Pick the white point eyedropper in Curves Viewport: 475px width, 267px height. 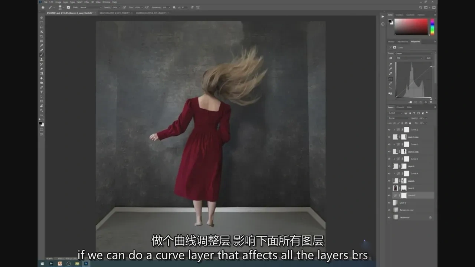[x=390, y=73]
